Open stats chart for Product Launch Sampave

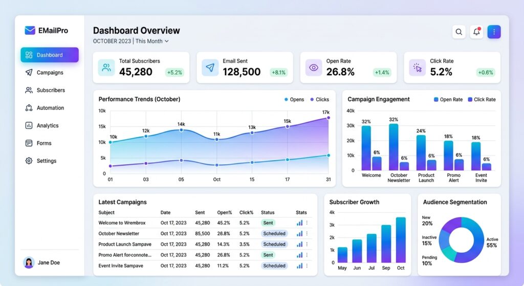click(x=299, y=244)
